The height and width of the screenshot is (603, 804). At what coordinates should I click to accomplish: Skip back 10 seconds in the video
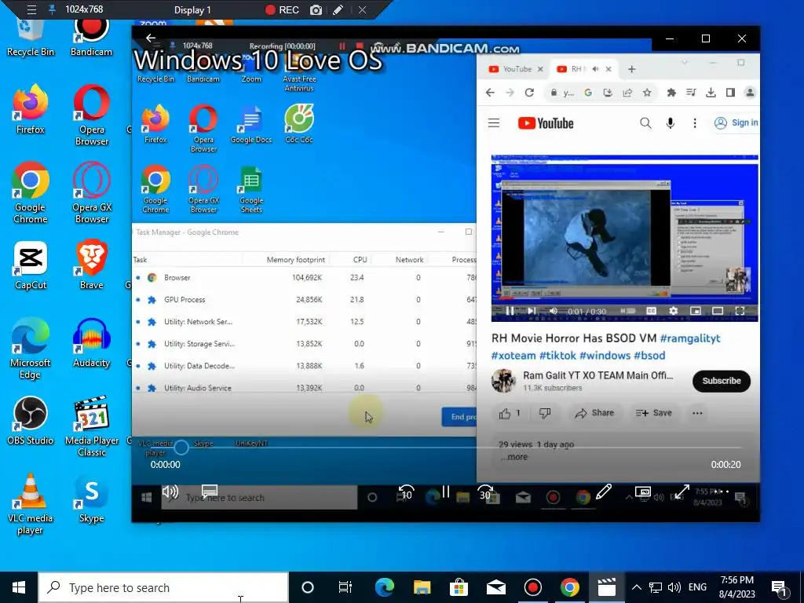(406, 492)
